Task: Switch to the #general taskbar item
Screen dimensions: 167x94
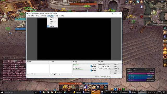Action: pos(133,92)
